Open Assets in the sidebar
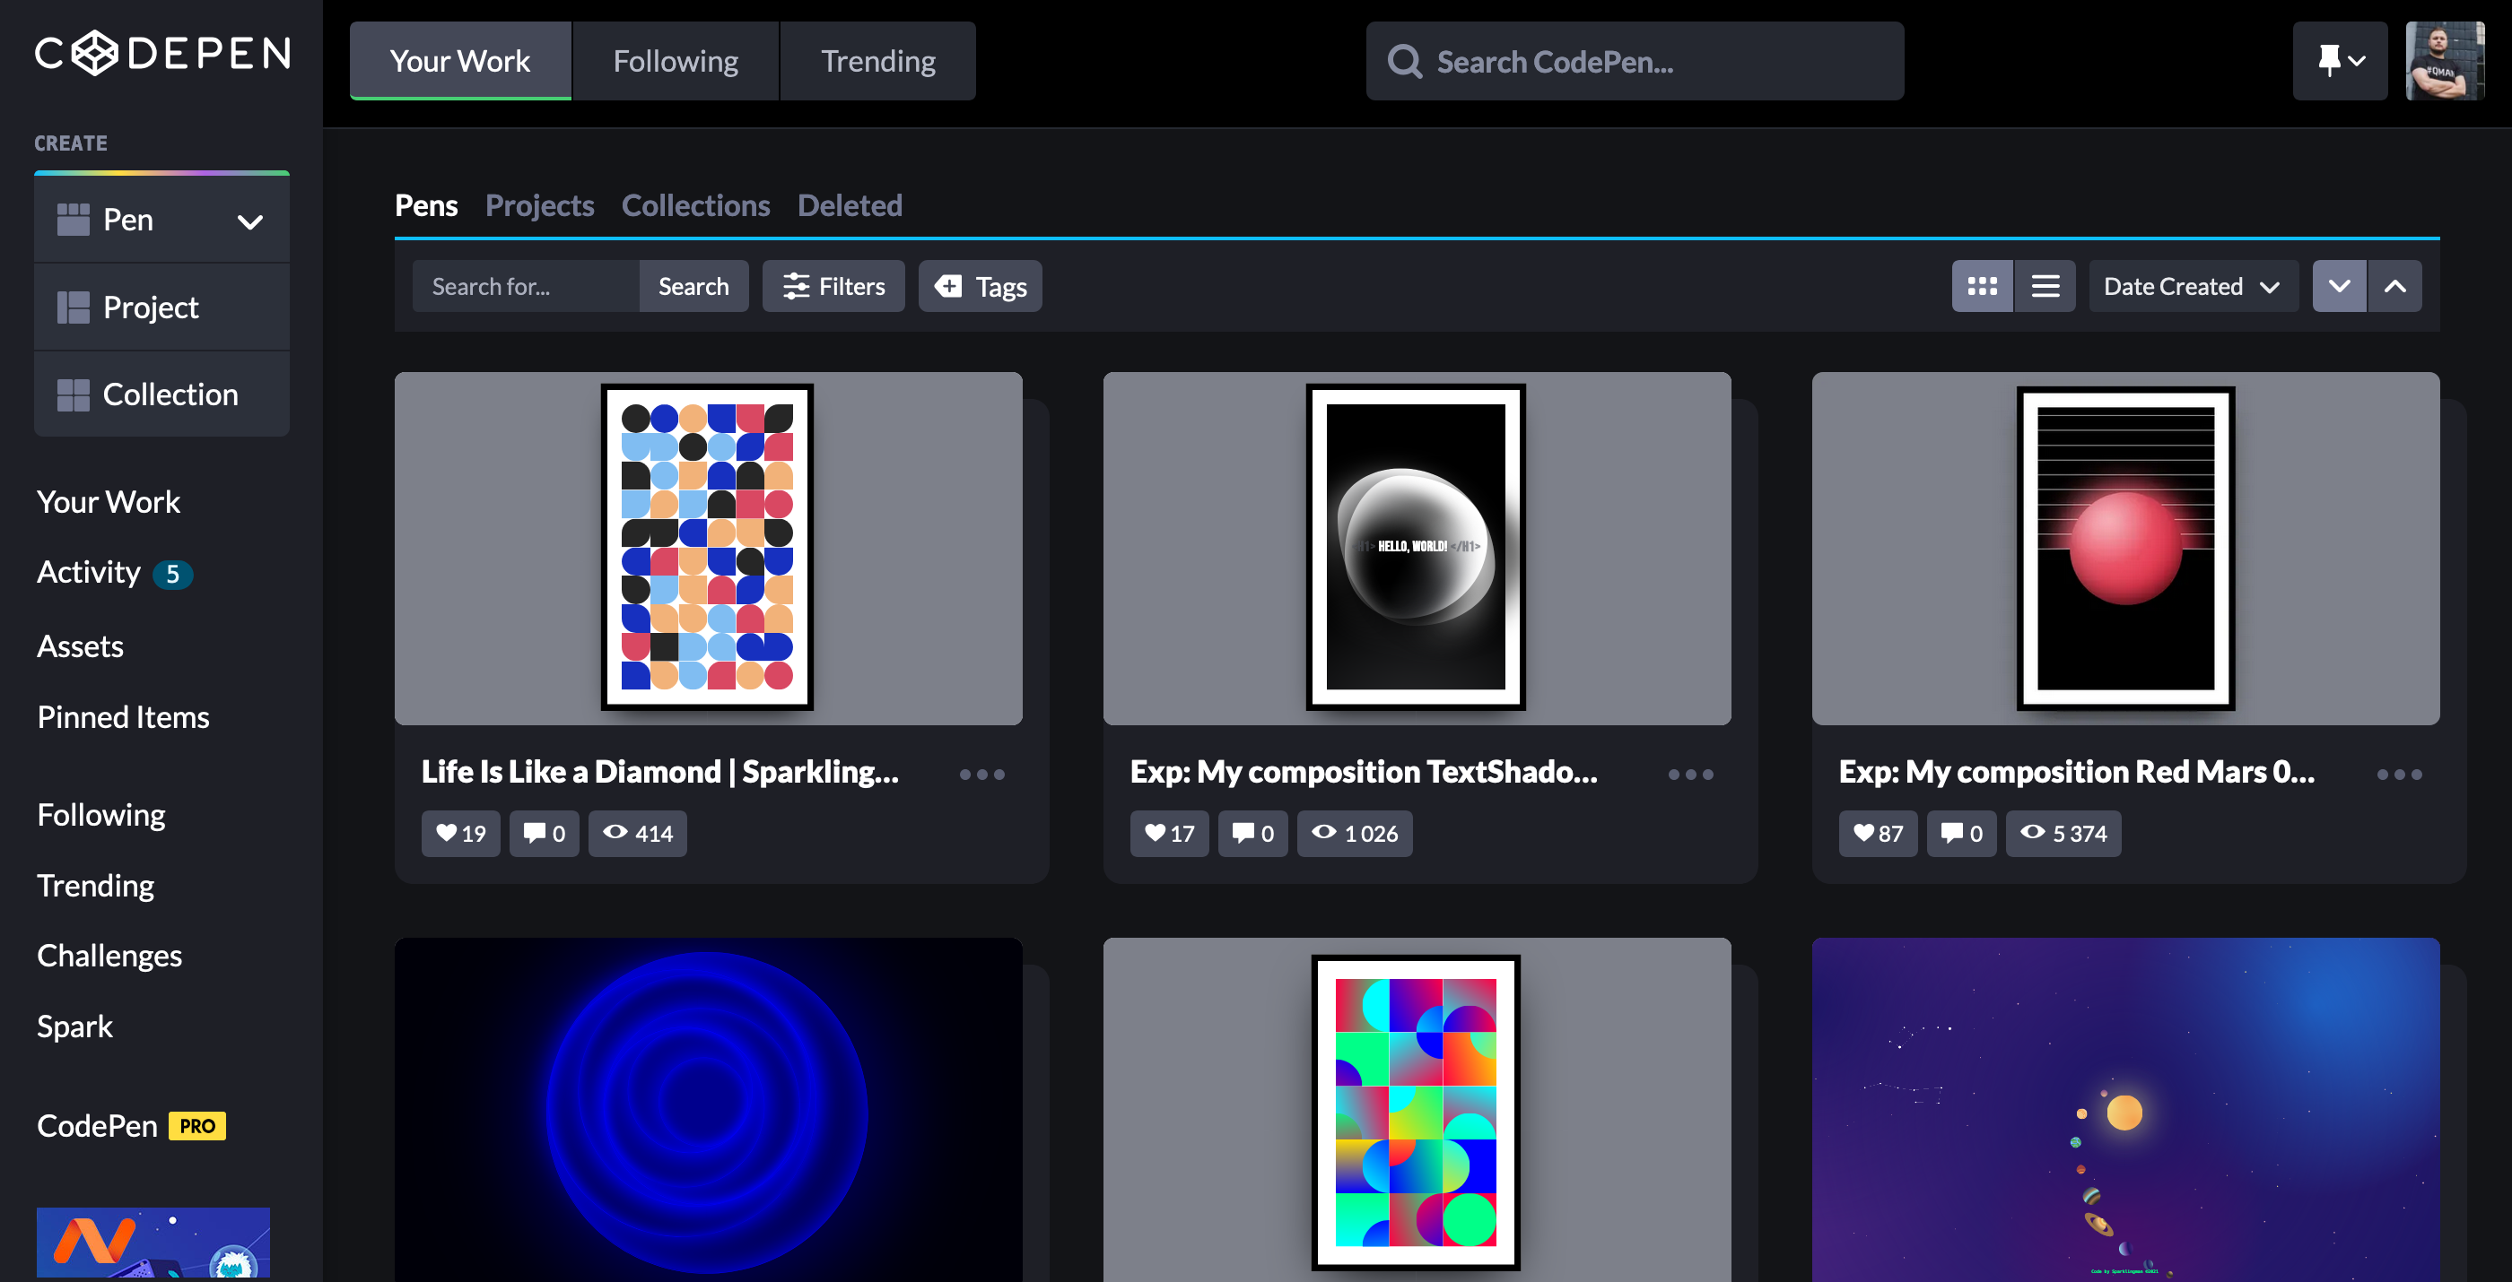The width and height of the screenshot is (2512, 1282). (80, 645)
